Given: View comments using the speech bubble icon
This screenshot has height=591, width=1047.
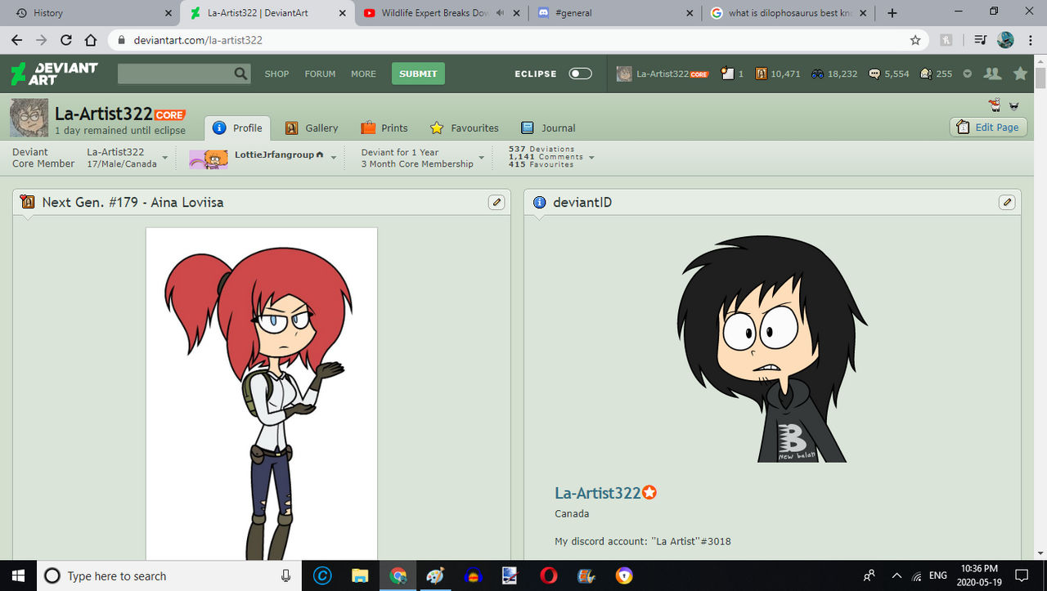Looking at the screenshot, I should pyautogui.click(x=875, y=74).
